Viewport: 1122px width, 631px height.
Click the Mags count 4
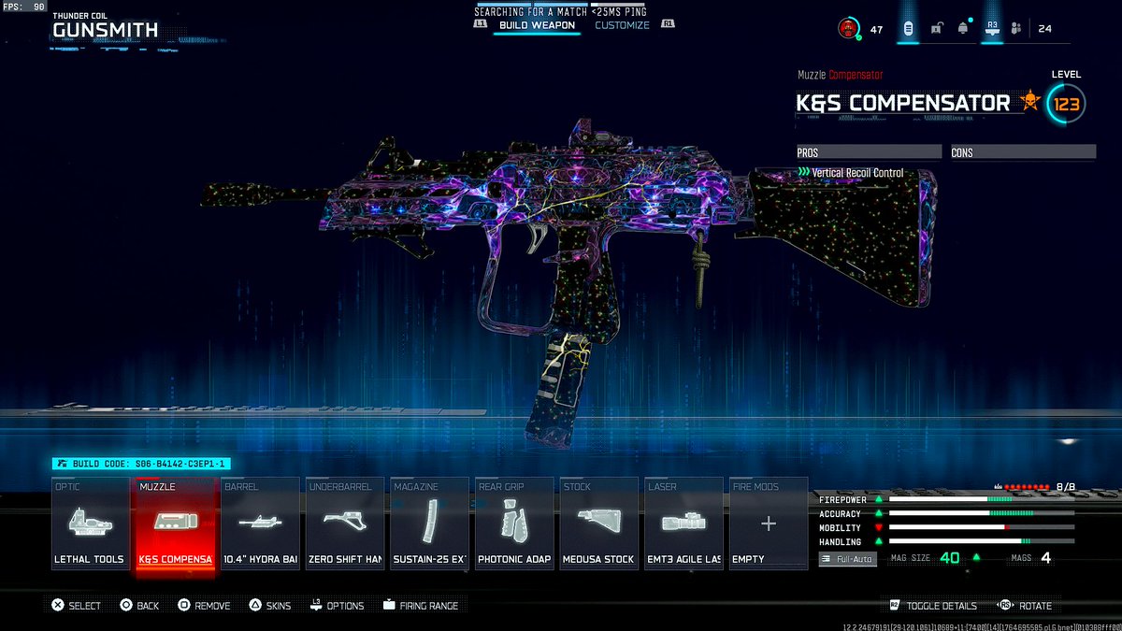[x=1046, y=558]
